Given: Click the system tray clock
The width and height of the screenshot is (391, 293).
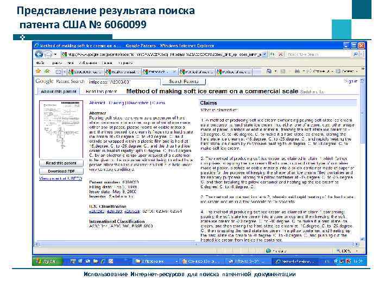Looking at the screenshot, I should (358, 261).
